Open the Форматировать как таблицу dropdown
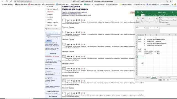Image resolution: width=177 pixels, height=99 pixels. point(168,20)
